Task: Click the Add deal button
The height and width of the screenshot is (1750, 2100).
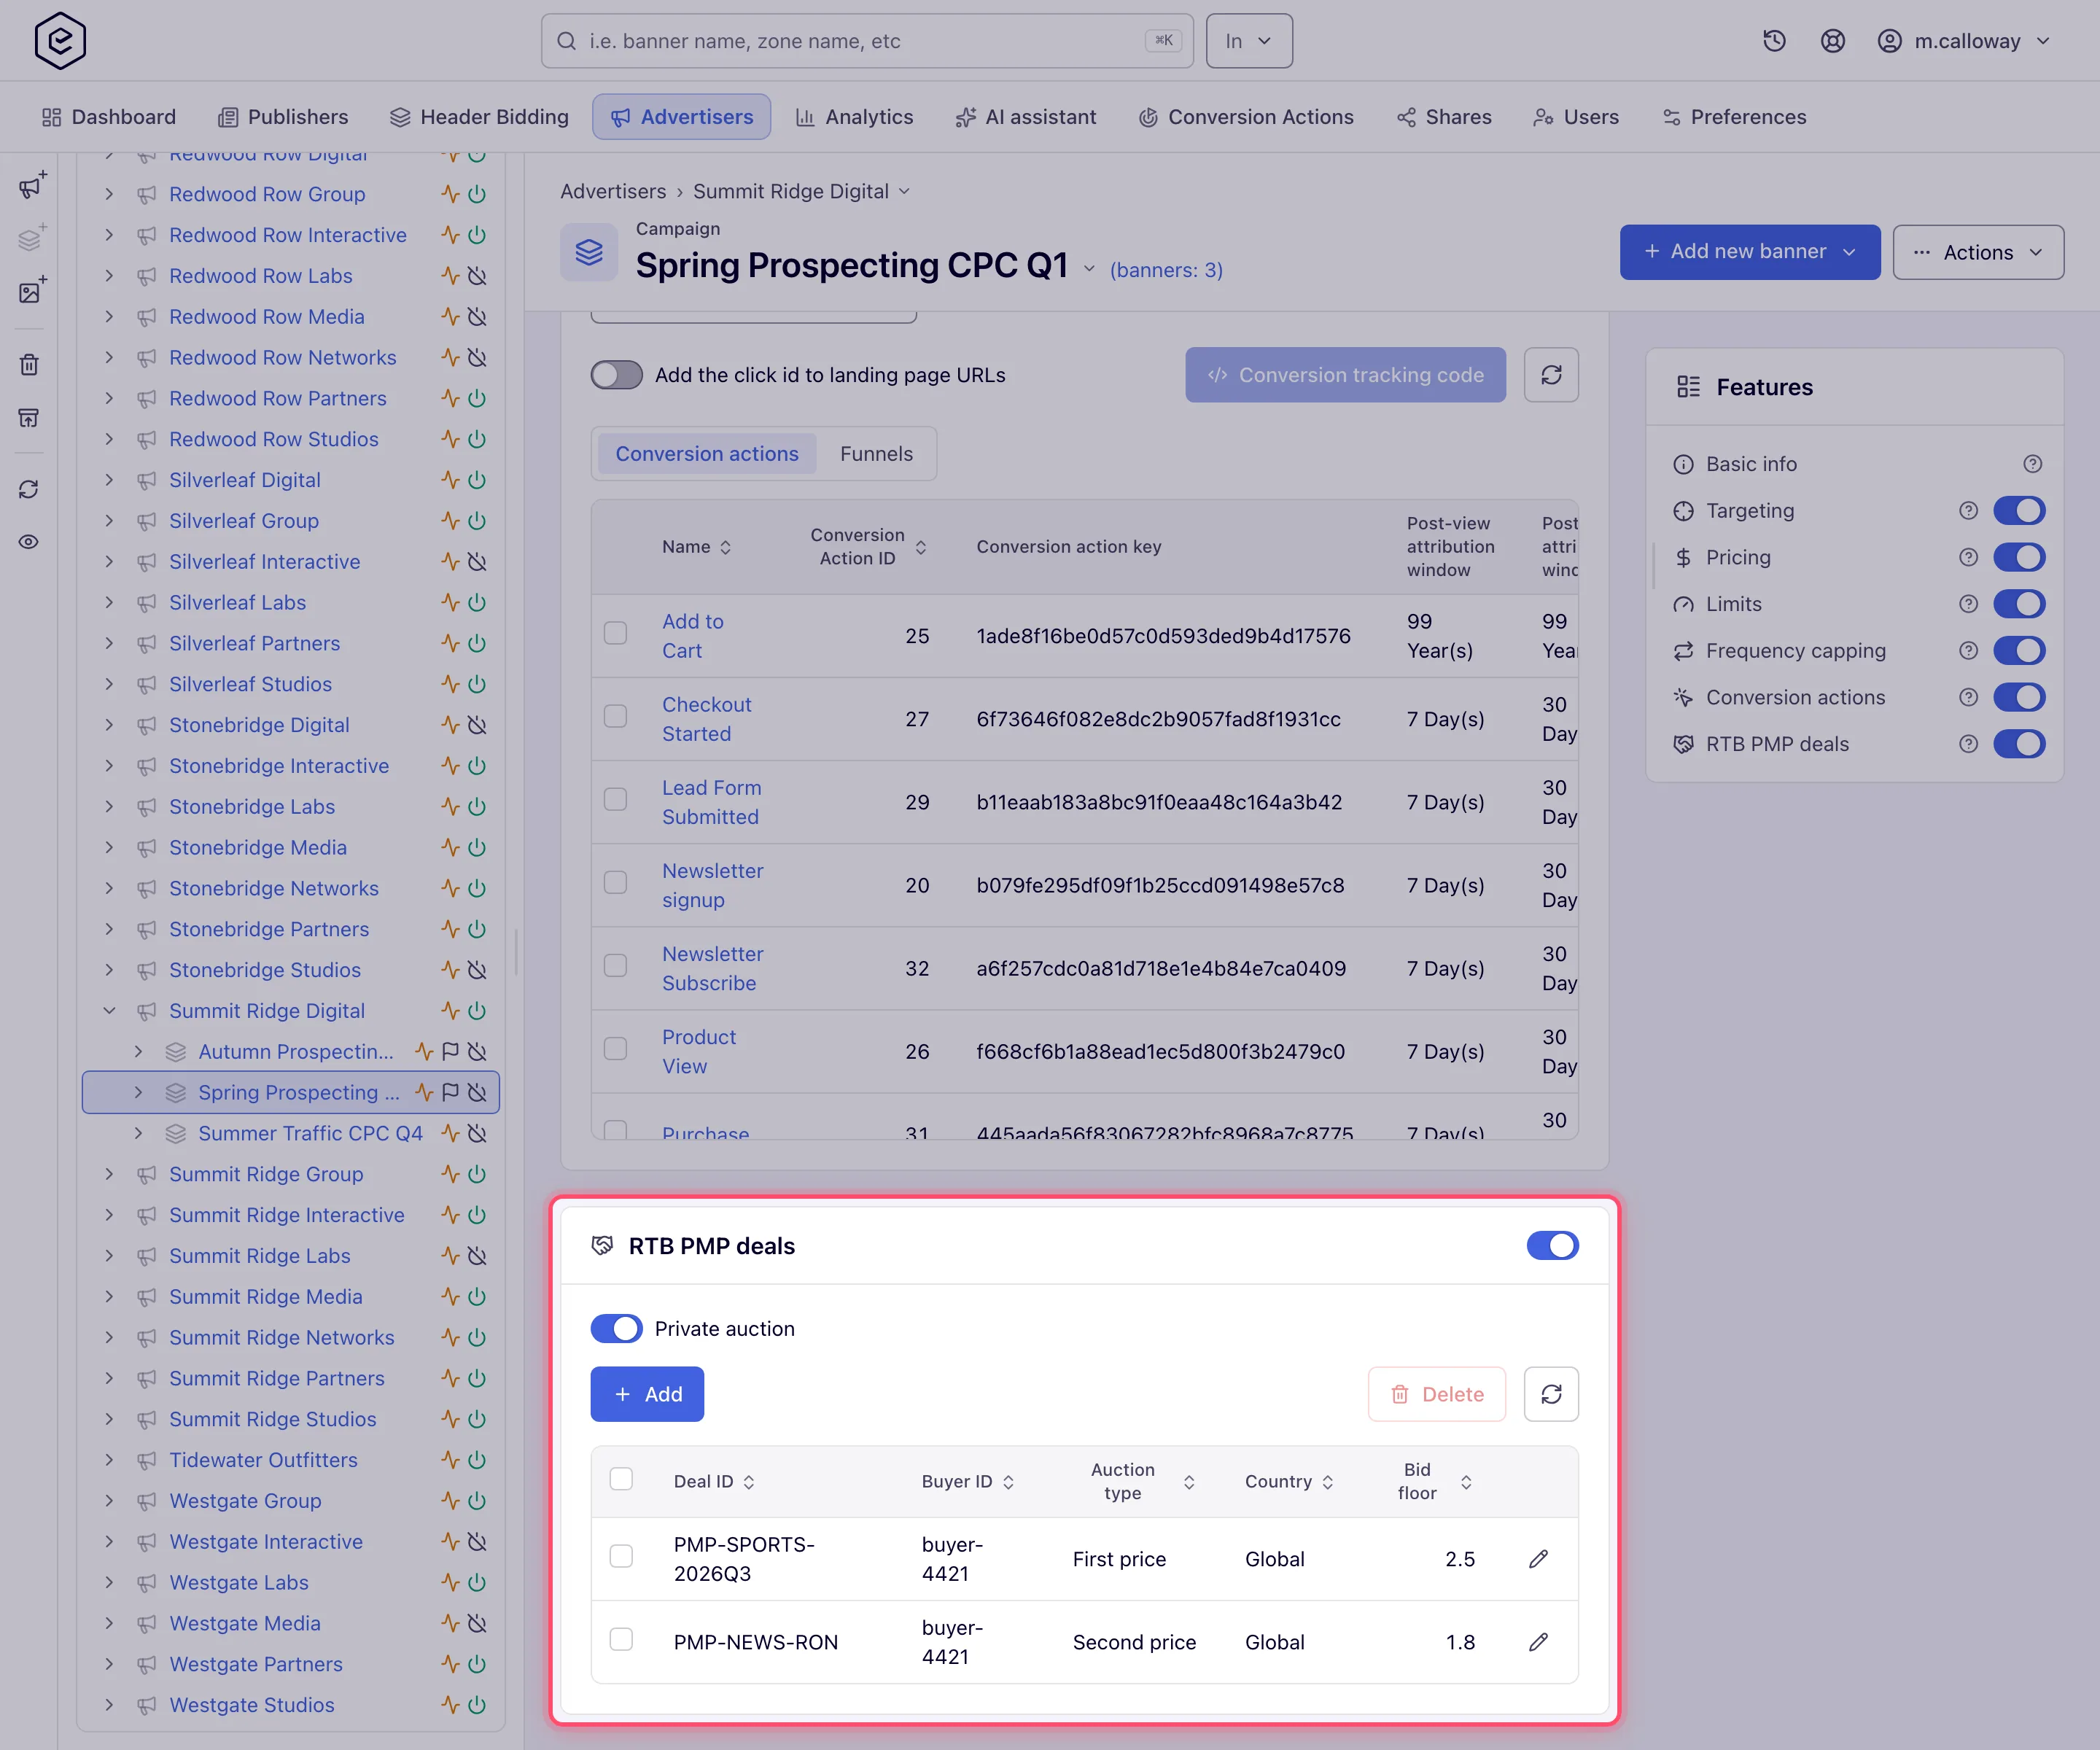Action: click(x=647, y=1394)
